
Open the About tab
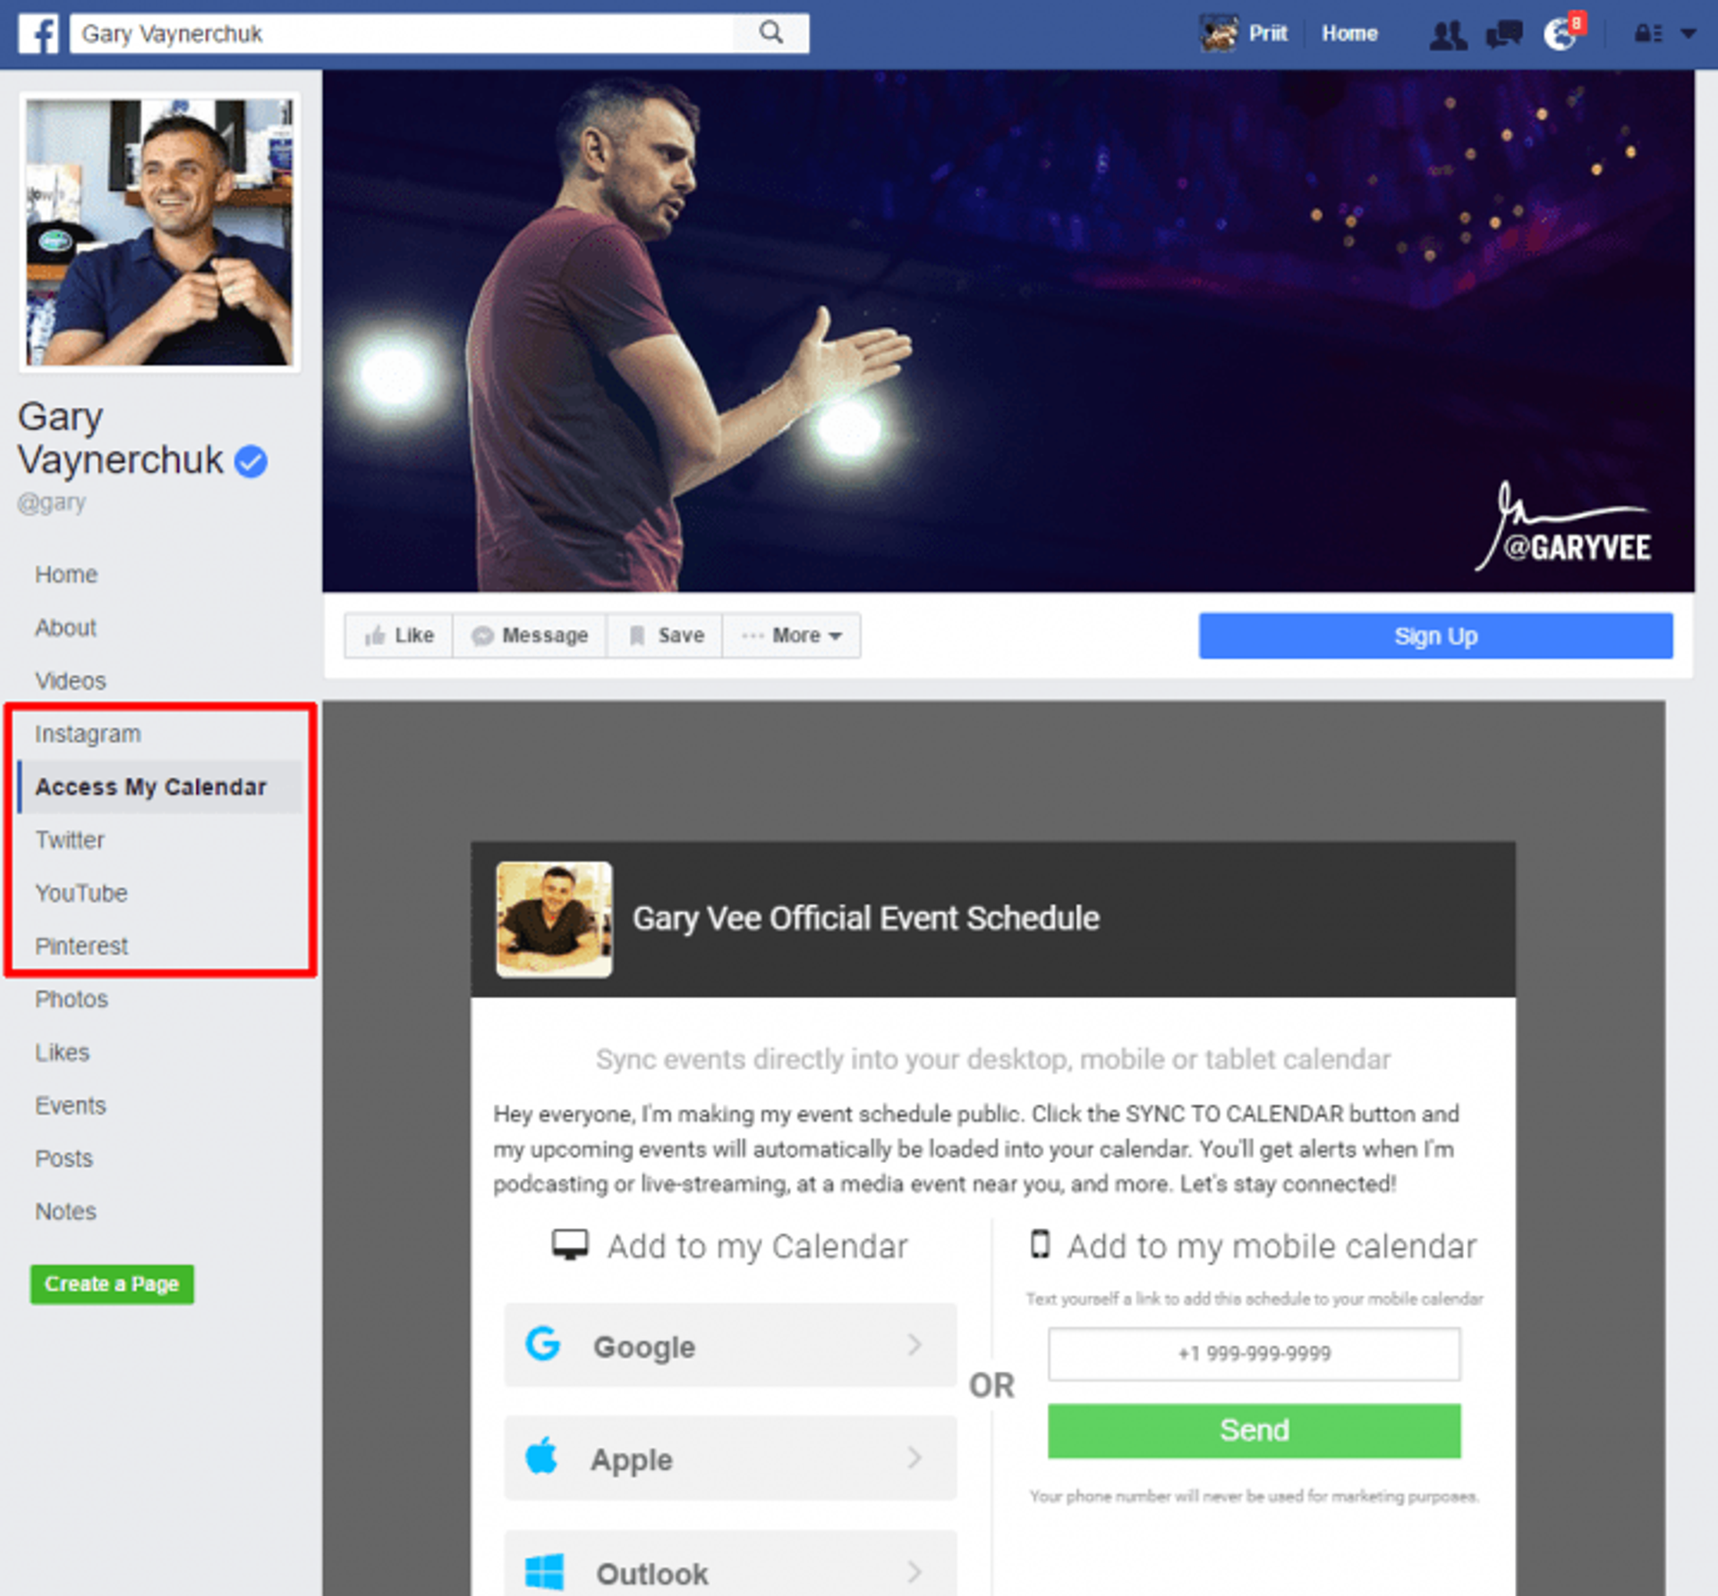pos(65,628)
